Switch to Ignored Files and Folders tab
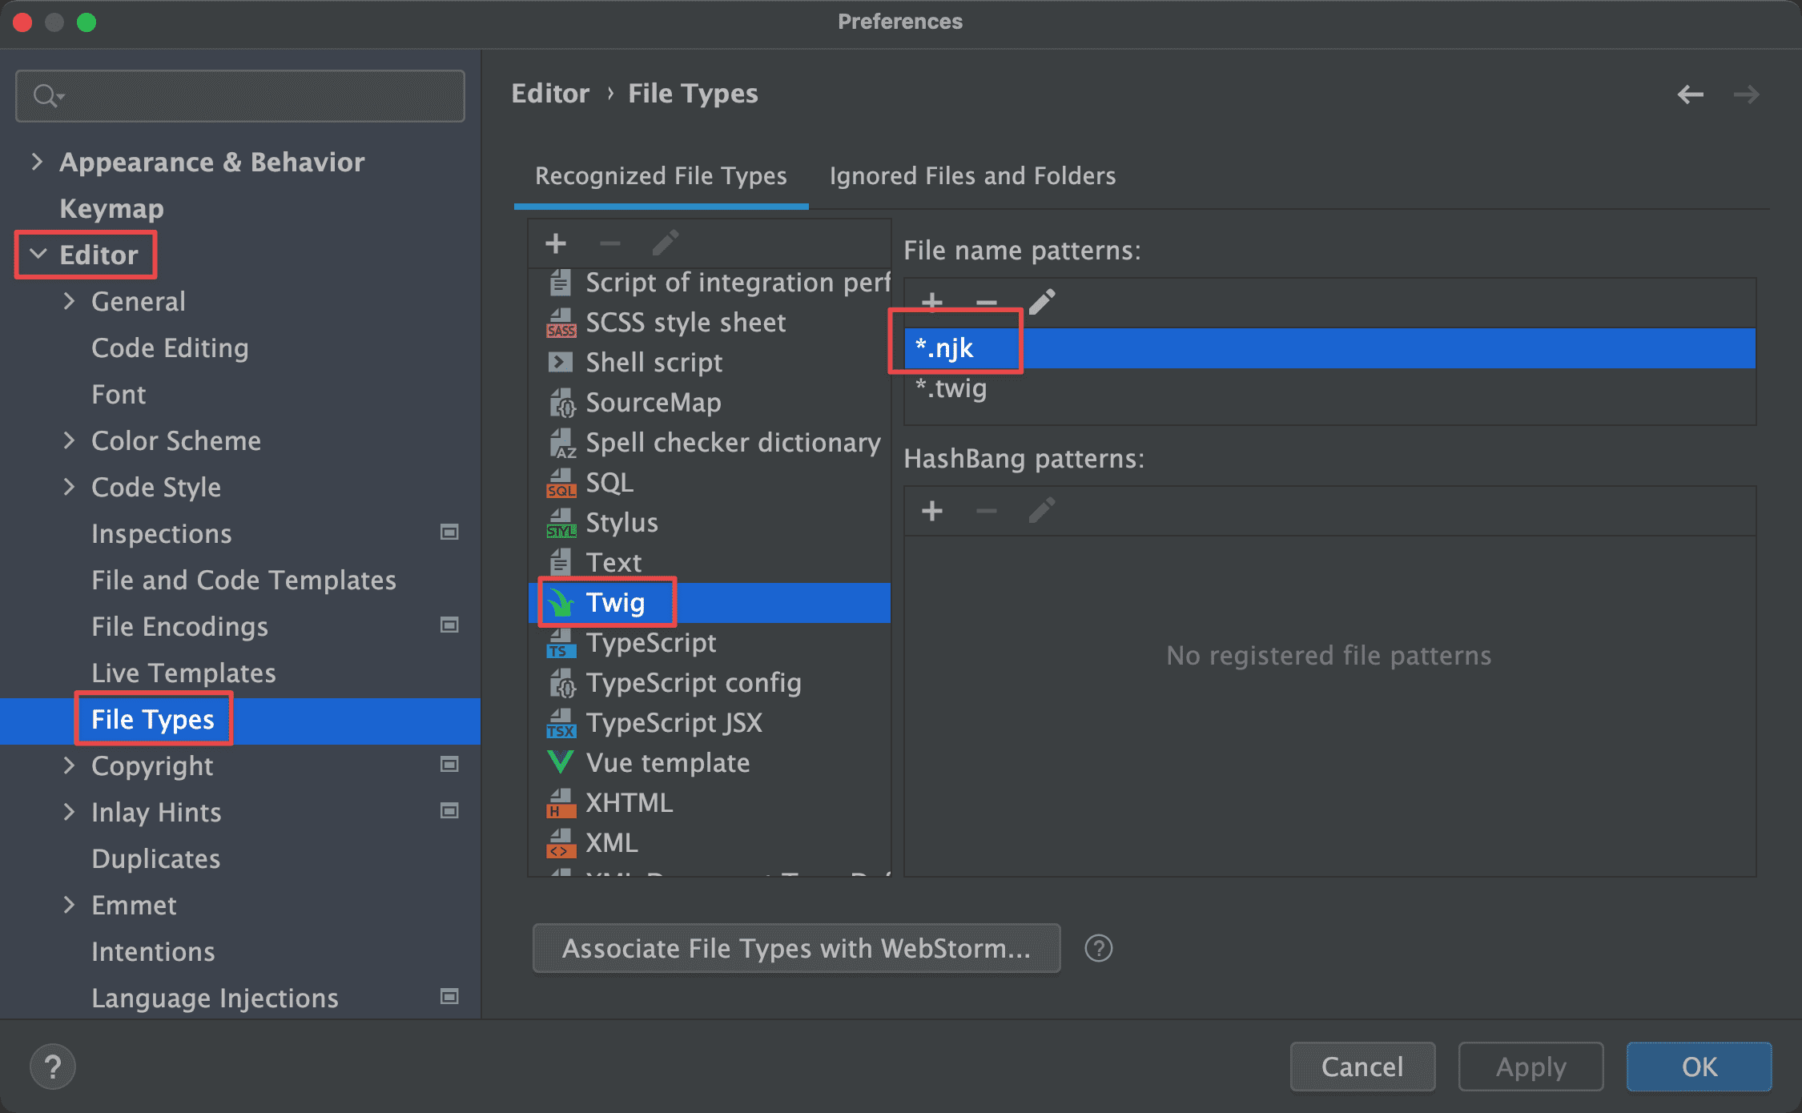The width and height of the screenshot is (1802, 1113). 971,176
